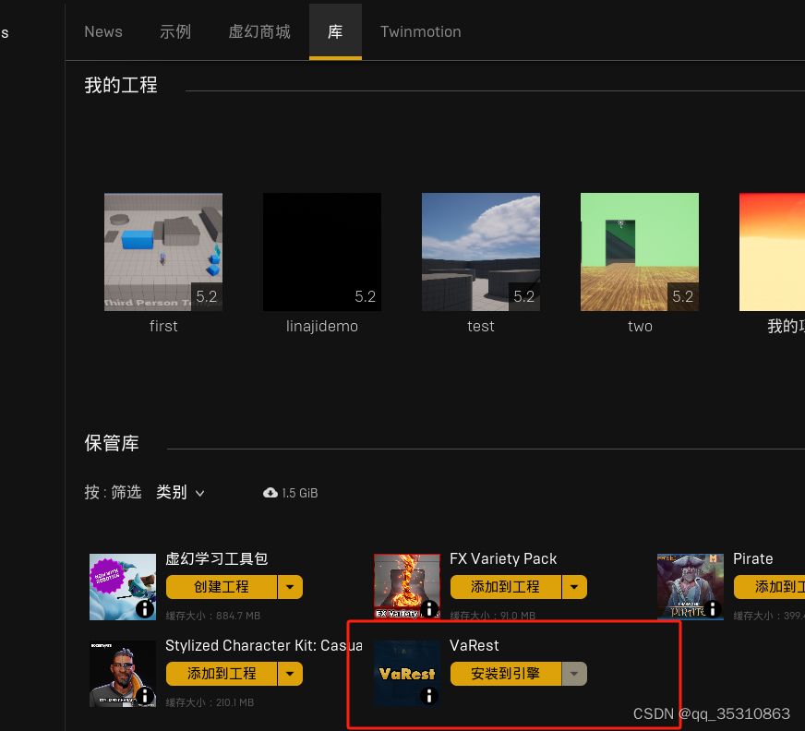Click the cloud storage icon showing 1.5 GiB
Image resolution: width=805 pixels, height=731 pixels.
[269, 492]
